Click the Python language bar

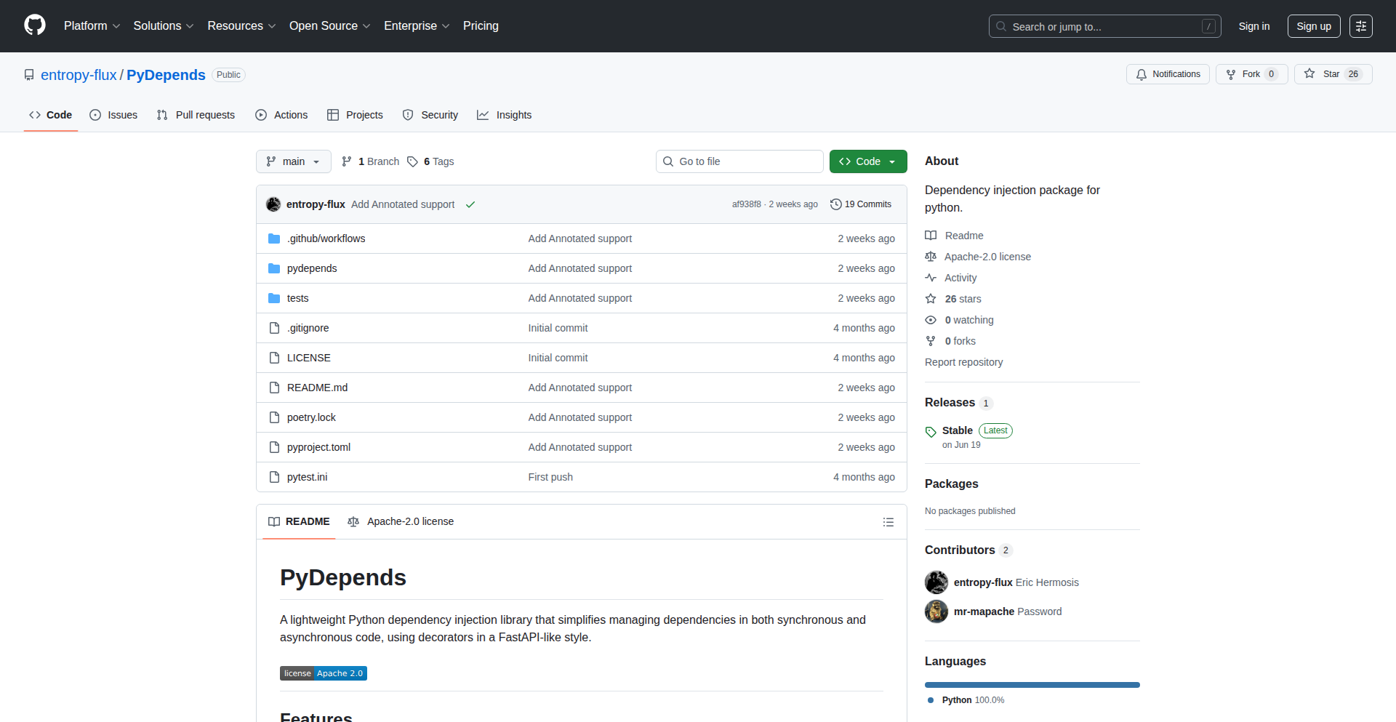tap(1032, 685)
